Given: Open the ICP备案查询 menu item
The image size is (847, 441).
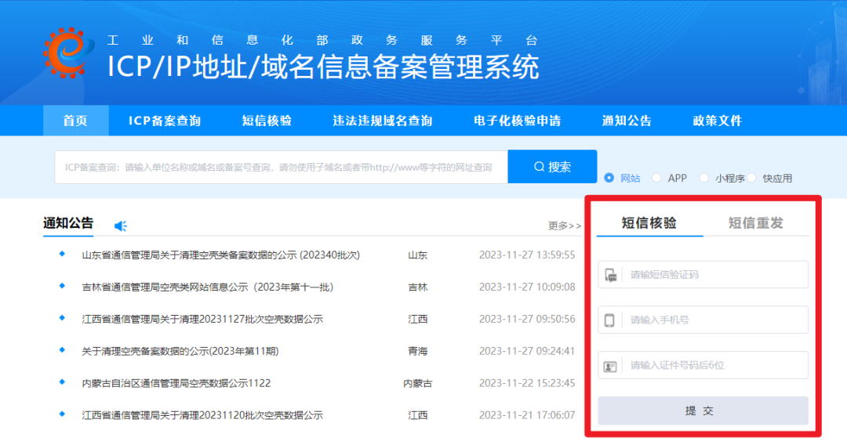Looking at the screenshot, I should [x=165, y=121].
